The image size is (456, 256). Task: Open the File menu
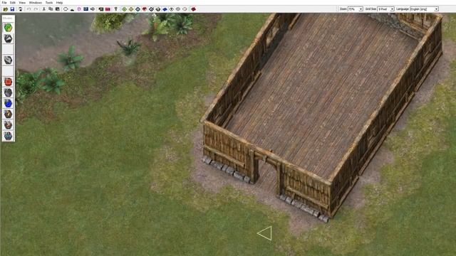pyautogui.click(x=4, y=3)
